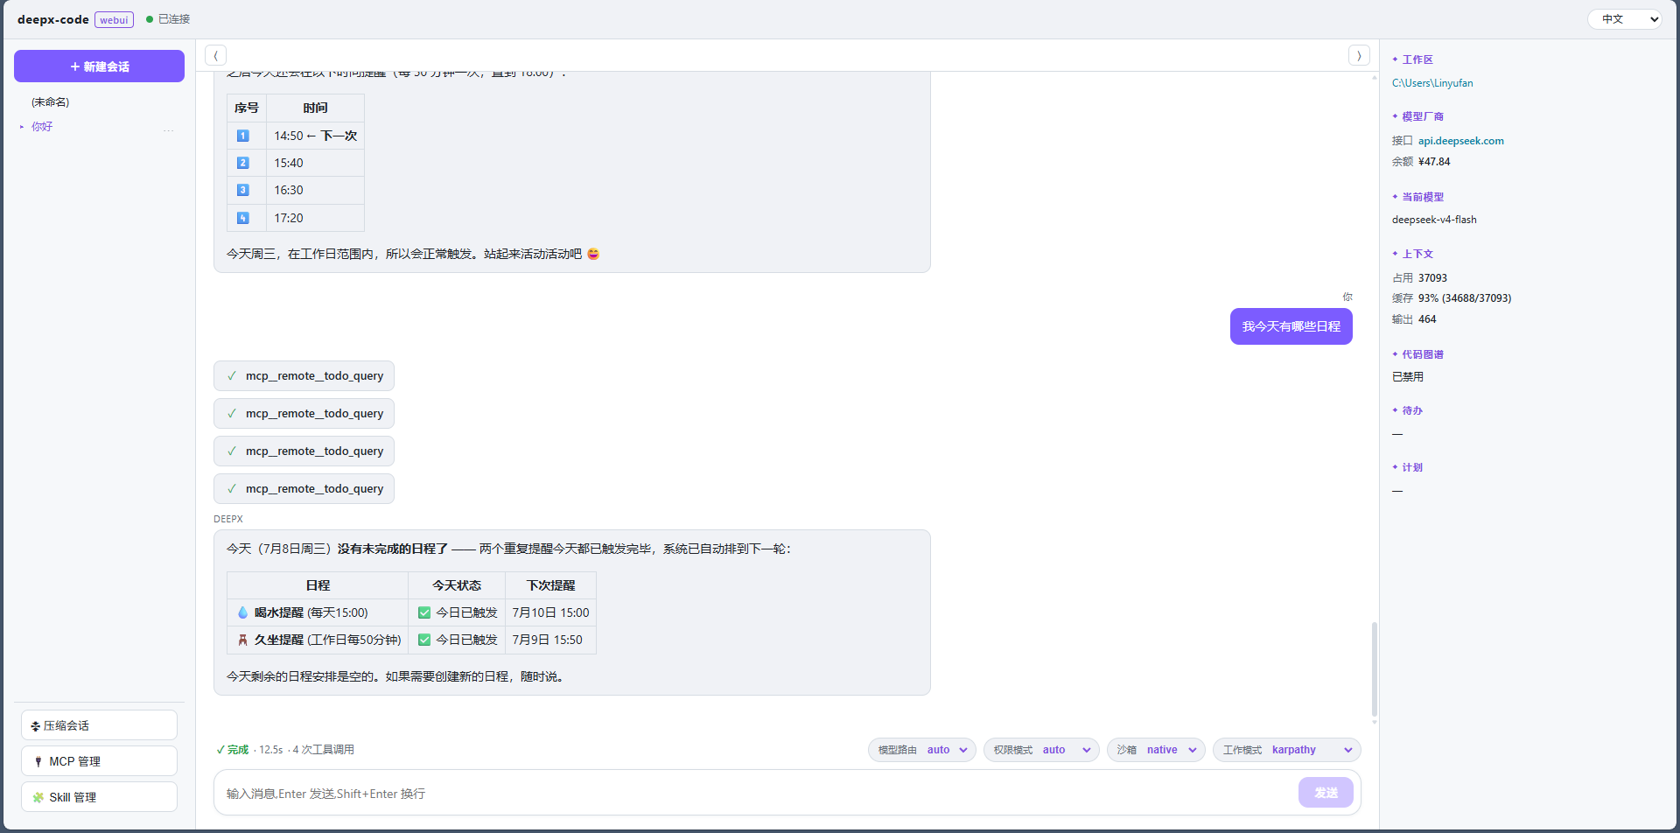Screen dimensions: 1680x833
Task: Click the 占用 37093 value
Action: tap(1432, 278)
